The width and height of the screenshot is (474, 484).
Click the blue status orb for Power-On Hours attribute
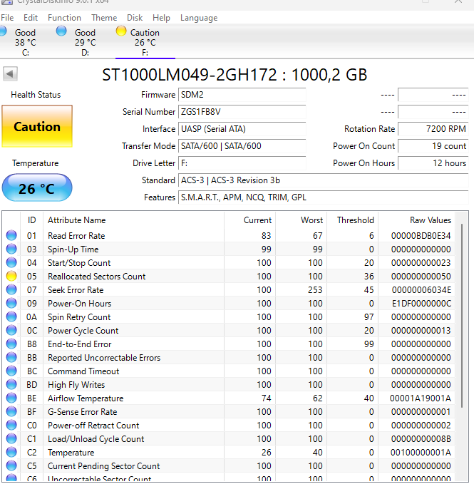point(11,303)
